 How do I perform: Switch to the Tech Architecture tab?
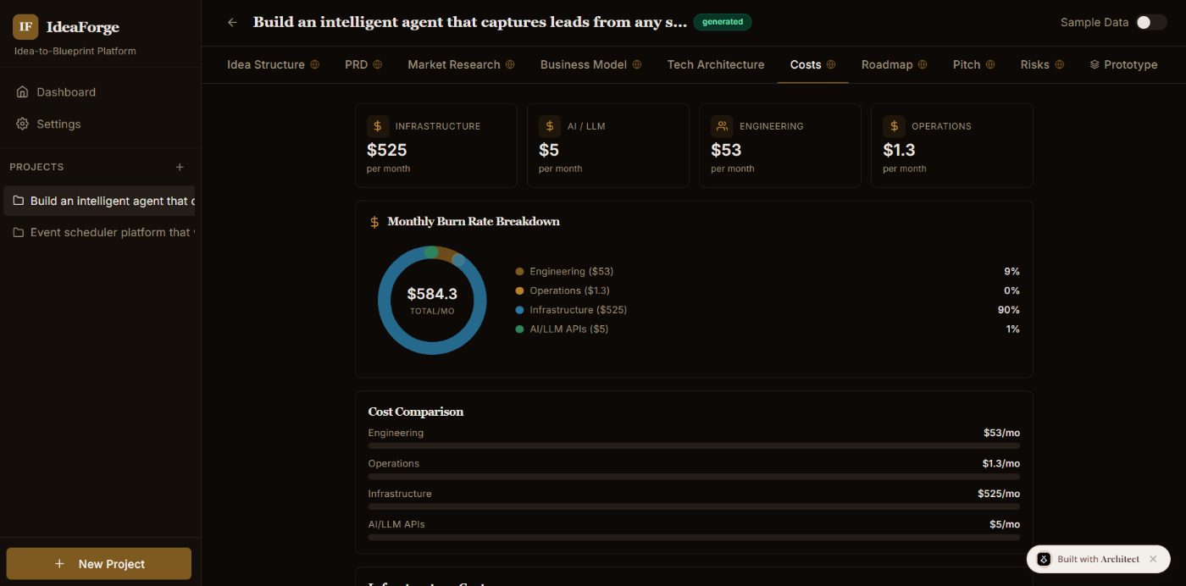[715, 64]
